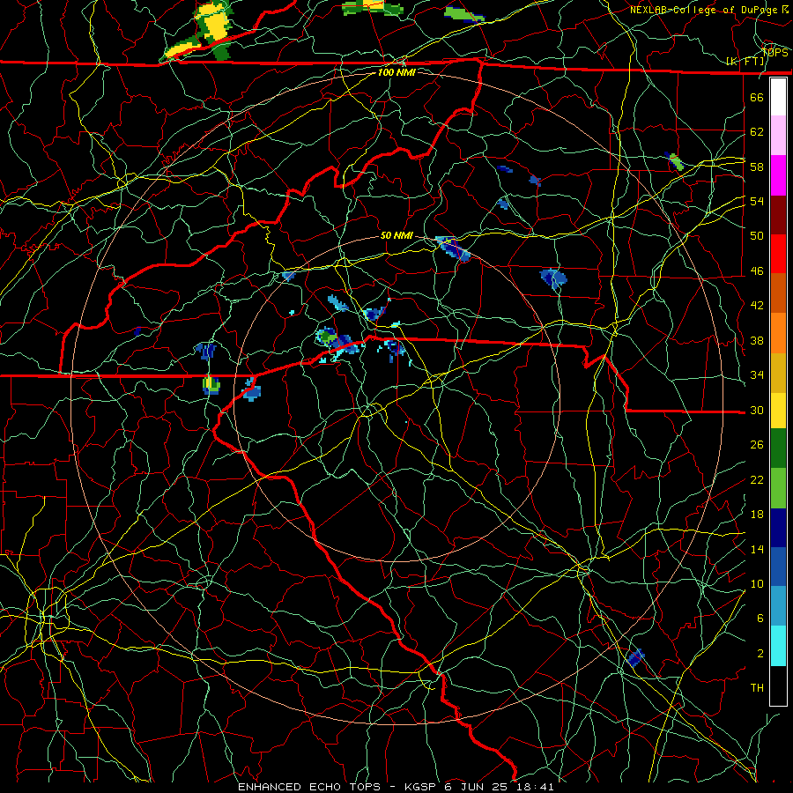793x793 pixels.
Task: Select the bright red legend swatch
Action: coord(778,254)
